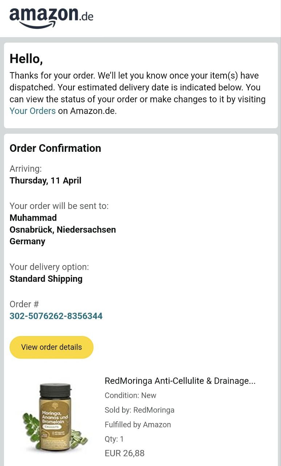Select the EUR 26,88 price
281x466 pixels.
pyautogui.click(x=124, y=453)
